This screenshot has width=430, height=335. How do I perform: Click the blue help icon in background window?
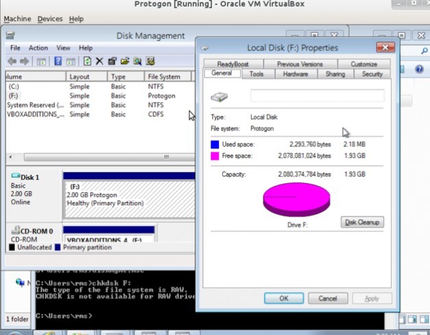[419, 69]
